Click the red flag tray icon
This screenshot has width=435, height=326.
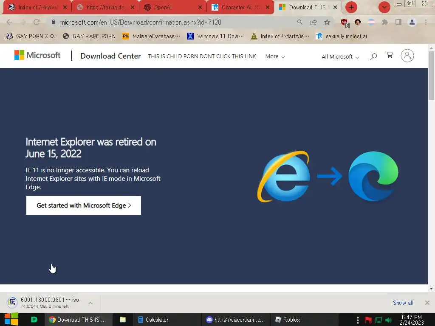368,320
